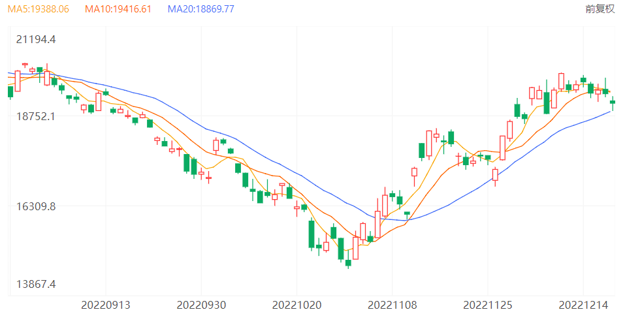Screen dimensions: 625x314
Task: Click the last candlestick at the right edge
Action: click(x=613, y=102)
